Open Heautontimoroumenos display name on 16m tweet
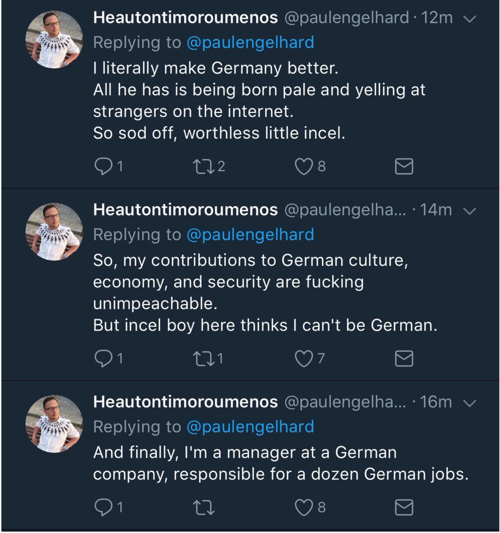 coord(185,402)
